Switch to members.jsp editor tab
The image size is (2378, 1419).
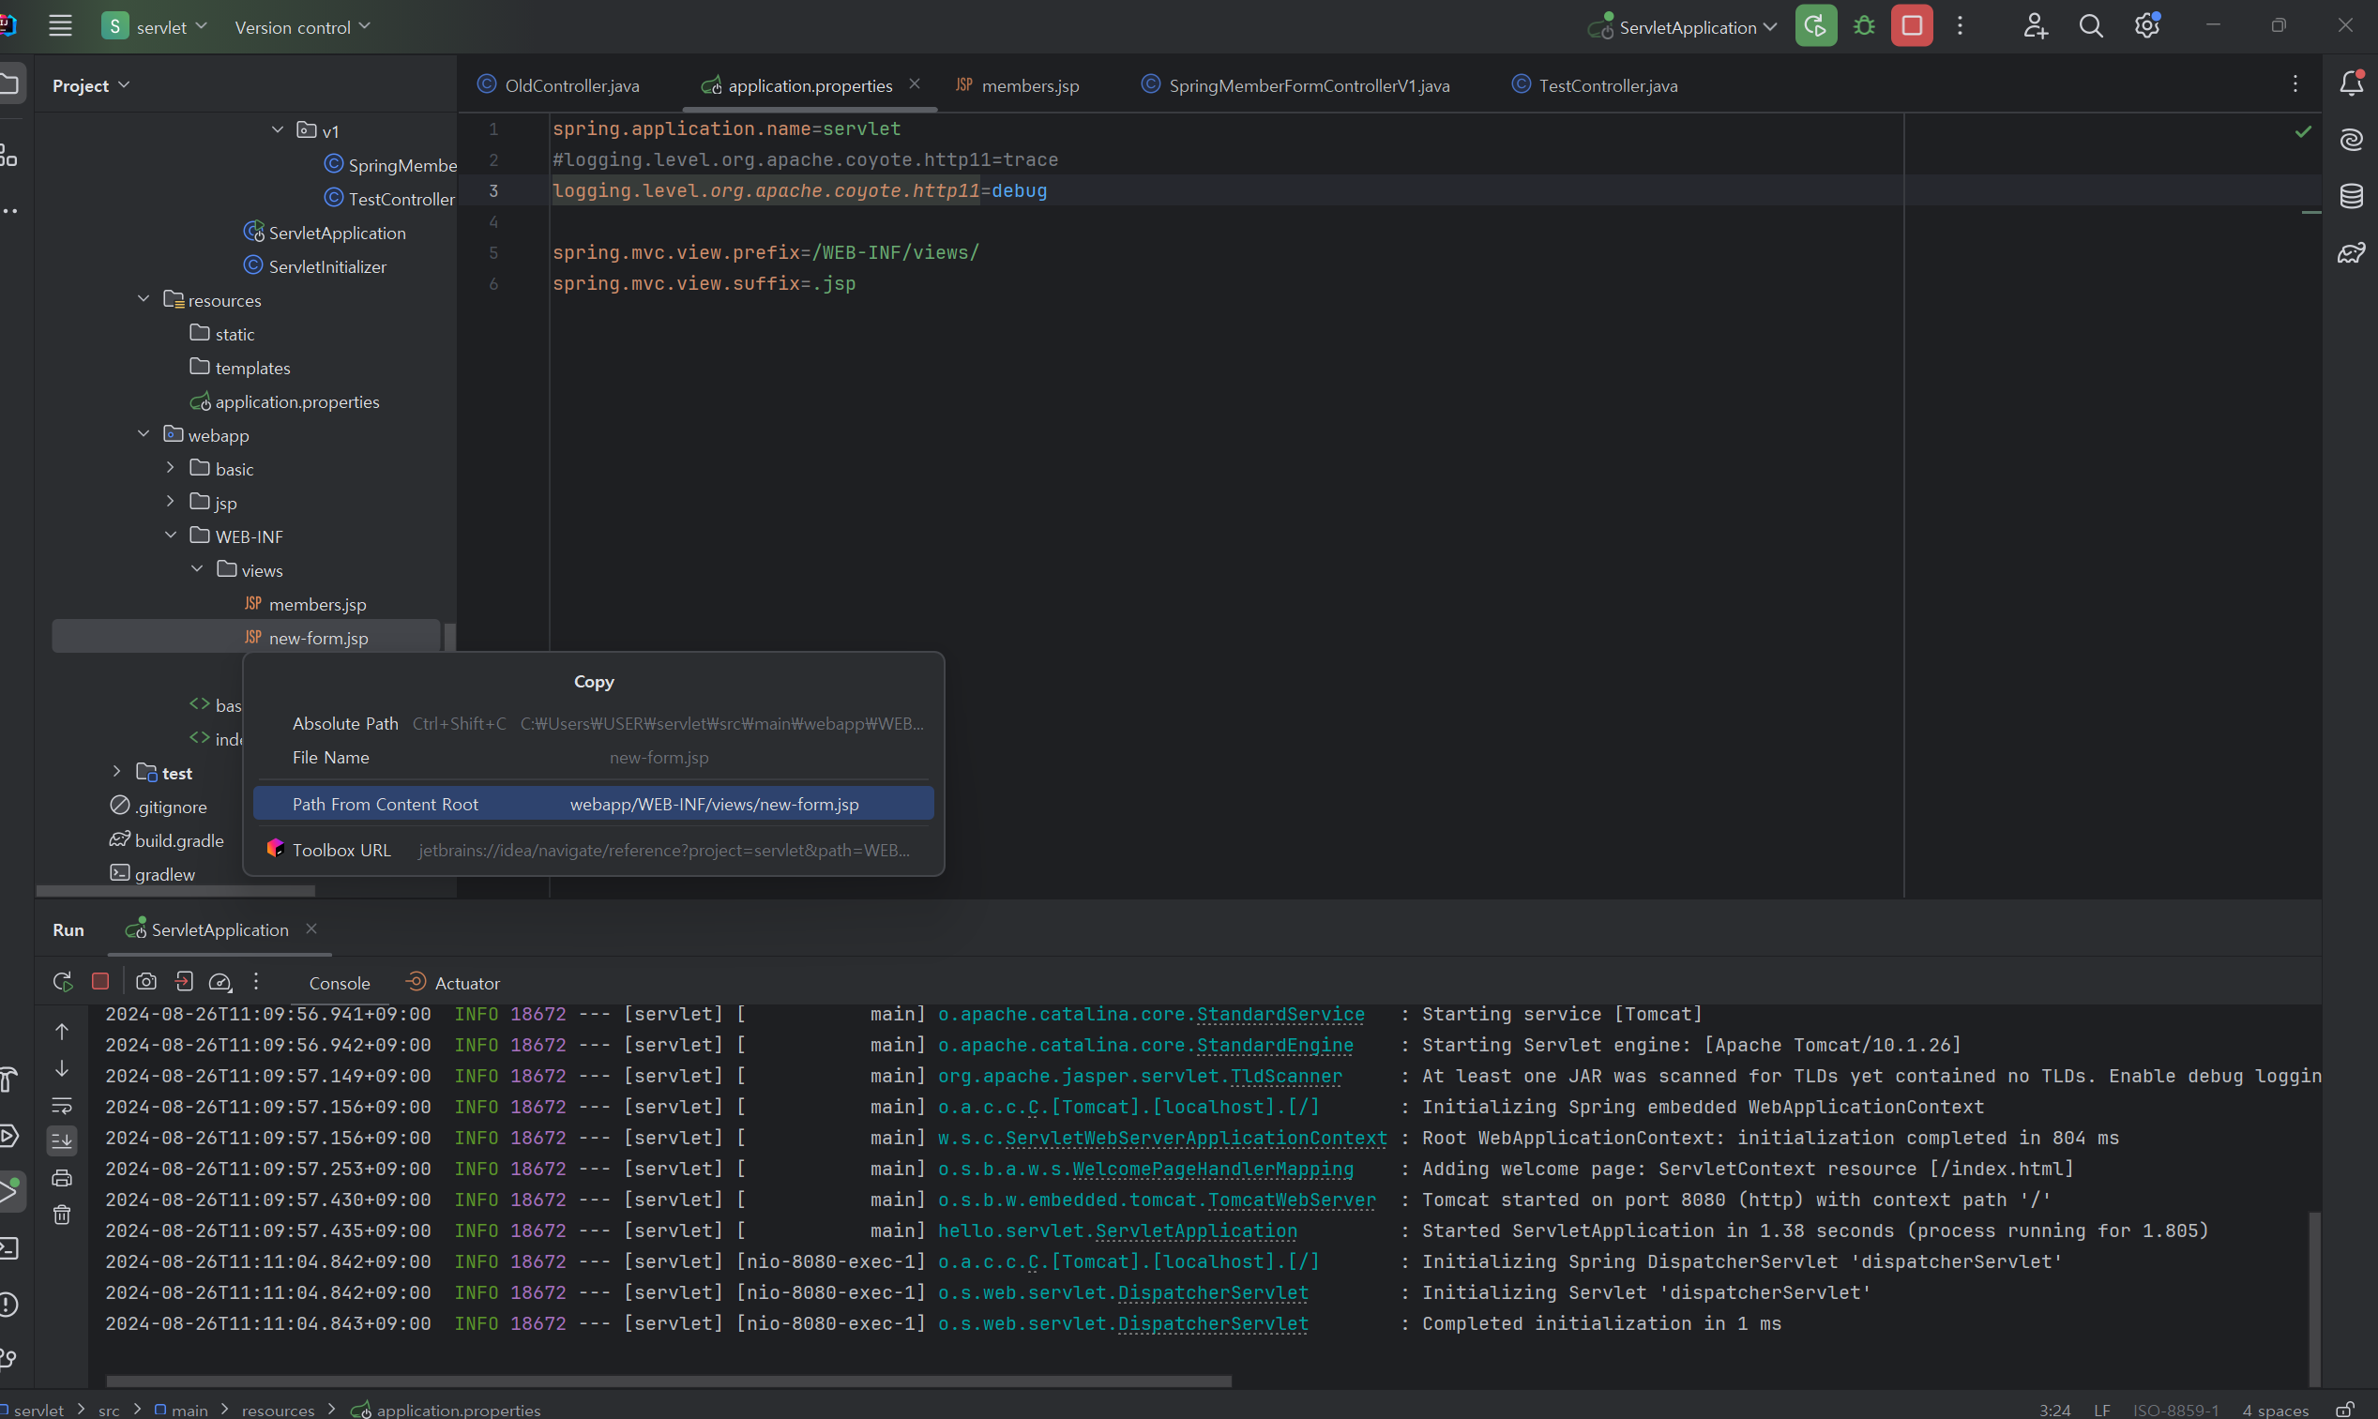coord(1019,85)
